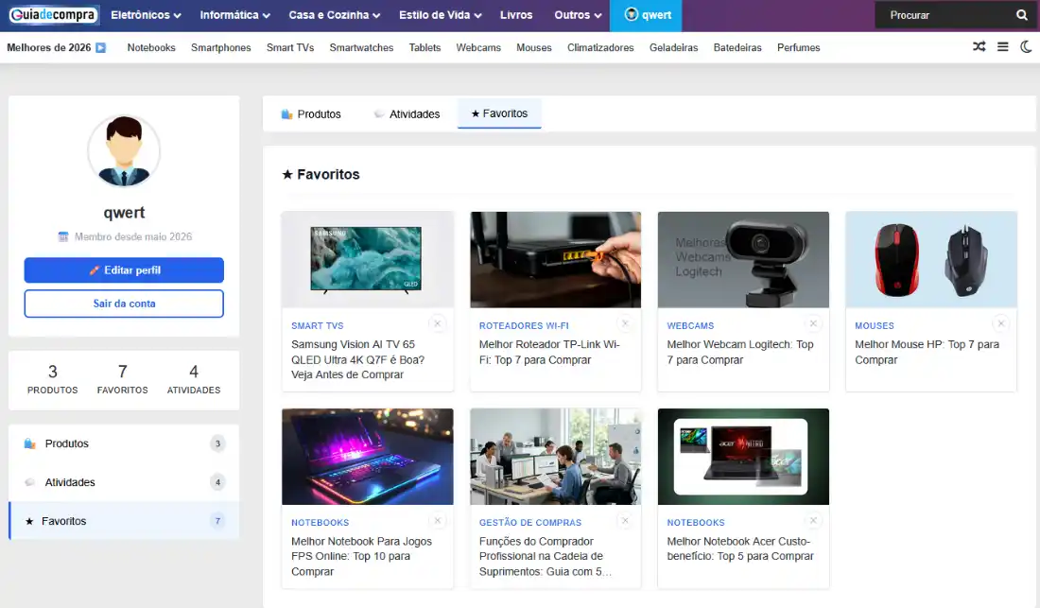
Task: Click the Editar perfil button
Action: tap(124, 269)
